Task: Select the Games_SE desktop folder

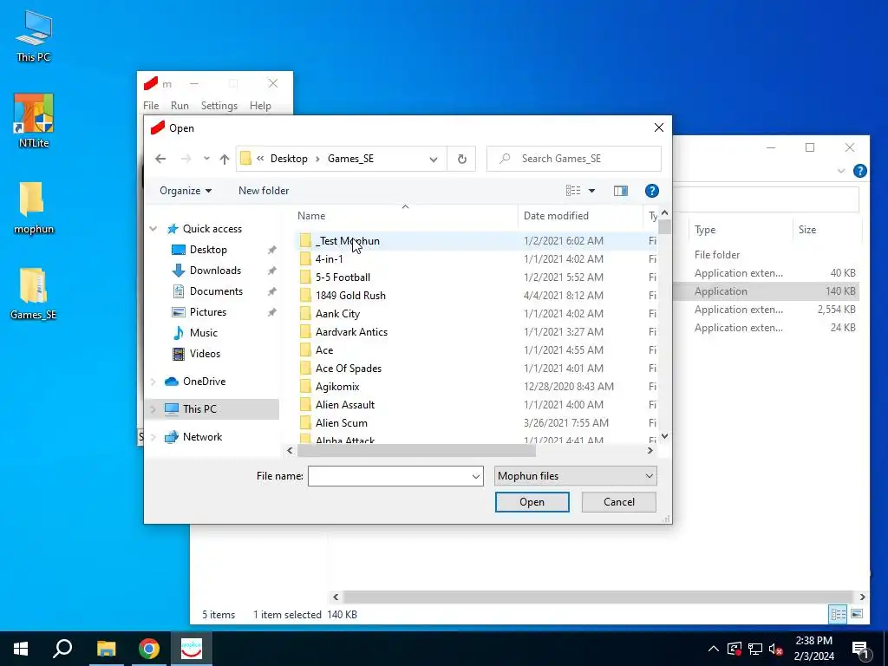Action: 34,294
